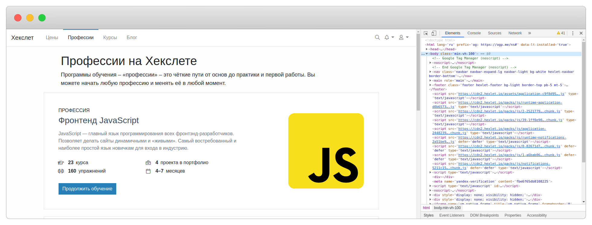
Task: Open the Sources tab
Action: coord(494,33)
